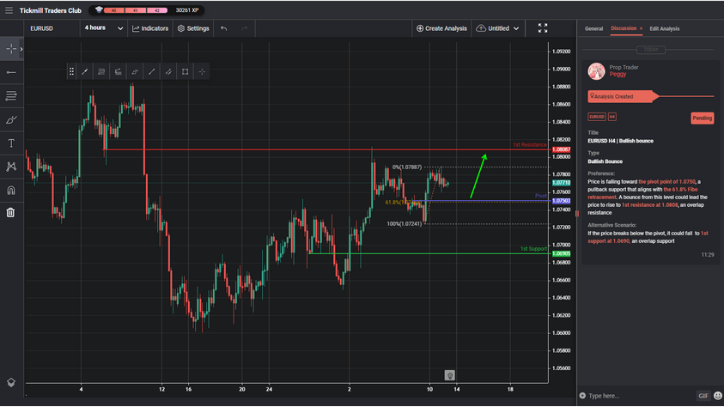Viewport: 724px width, 407px height.
Task: Open the Indicators menu
Action: 150,28
